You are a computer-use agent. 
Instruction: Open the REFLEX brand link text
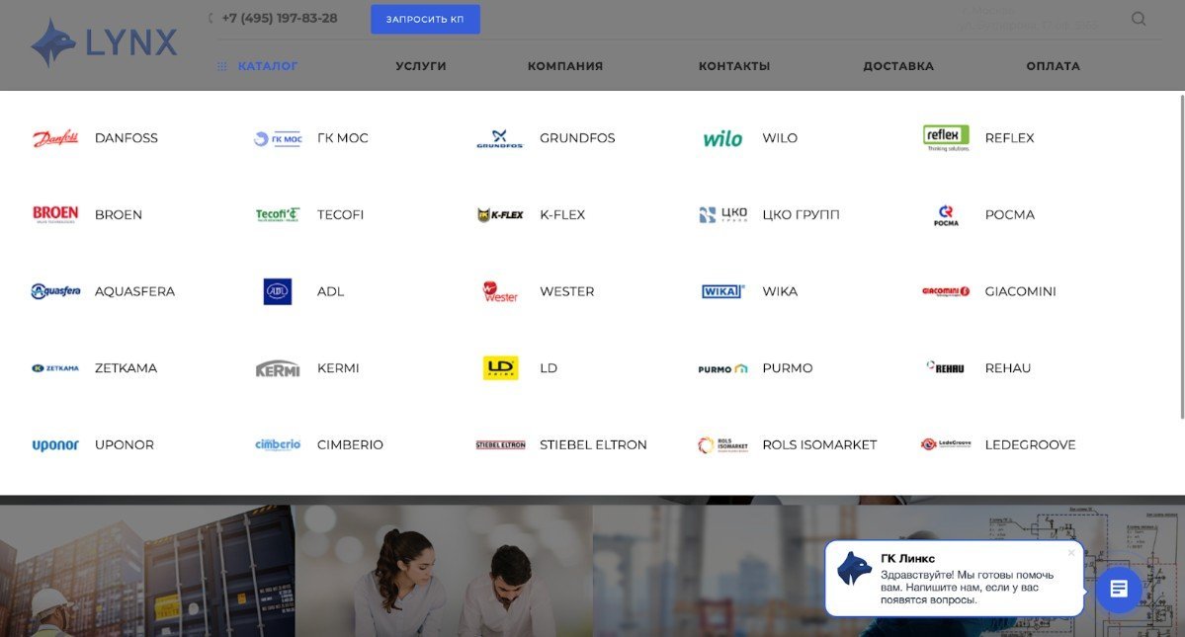1010,138
